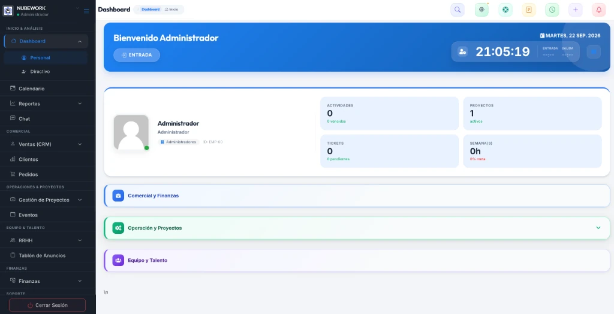This screenshot has width=614, height=314.
Task: Open the red notifications bell
Action: 599,10
